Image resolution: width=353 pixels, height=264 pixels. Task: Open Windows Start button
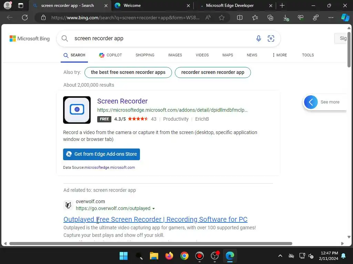(124, 256)
